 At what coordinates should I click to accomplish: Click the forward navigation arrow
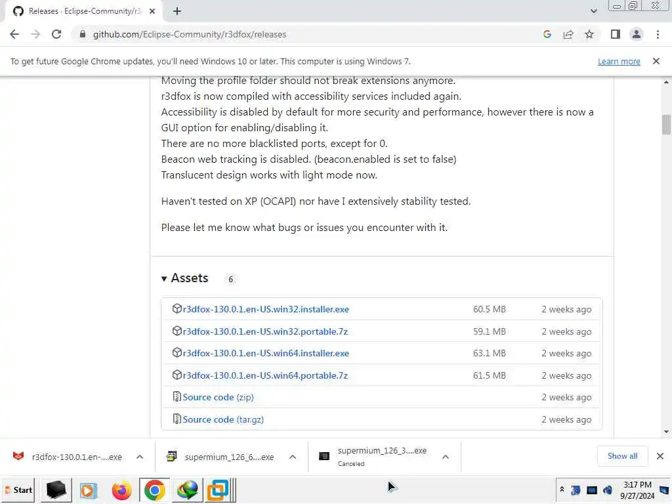click(x=35, y=34)
